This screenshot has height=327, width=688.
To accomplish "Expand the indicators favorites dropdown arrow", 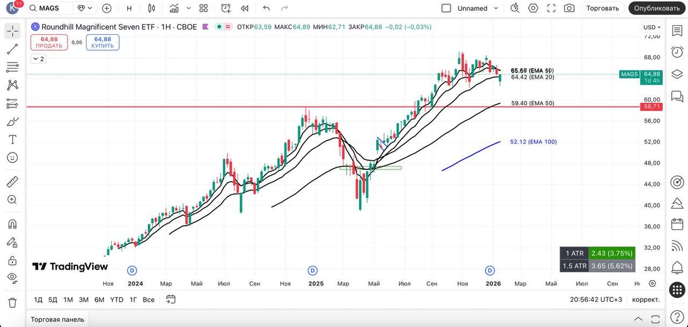I will pos(188,8).
